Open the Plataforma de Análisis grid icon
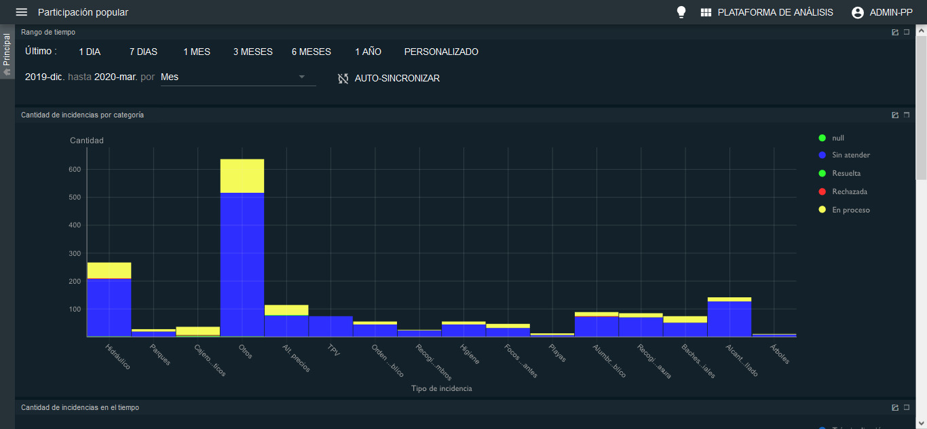 706,12
